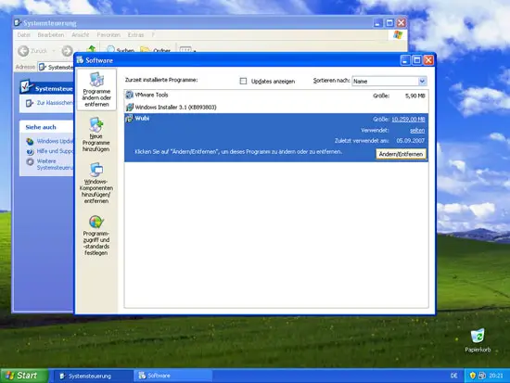This screenshot has height=383, width=510.
Task: Open the Start menu
Action: (24, 376)
